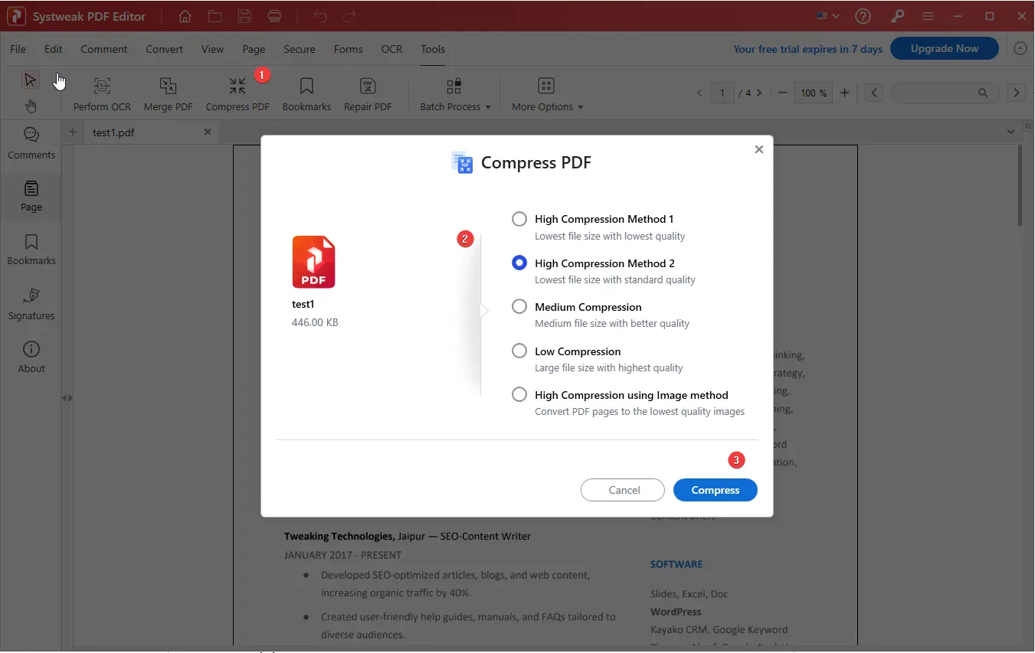Image resolution: width=1035 pixels, height=653 pixels.
Task: Click next search result arrow
Action: click(x=1017, y=93)
